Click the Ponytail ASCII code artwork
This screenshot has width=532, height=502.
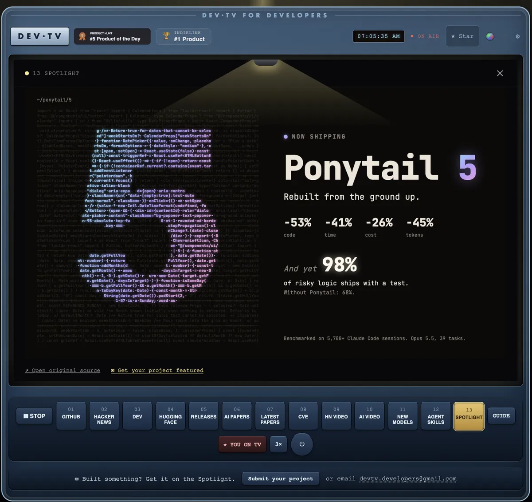pyautogui.click(x=148, y=225)
